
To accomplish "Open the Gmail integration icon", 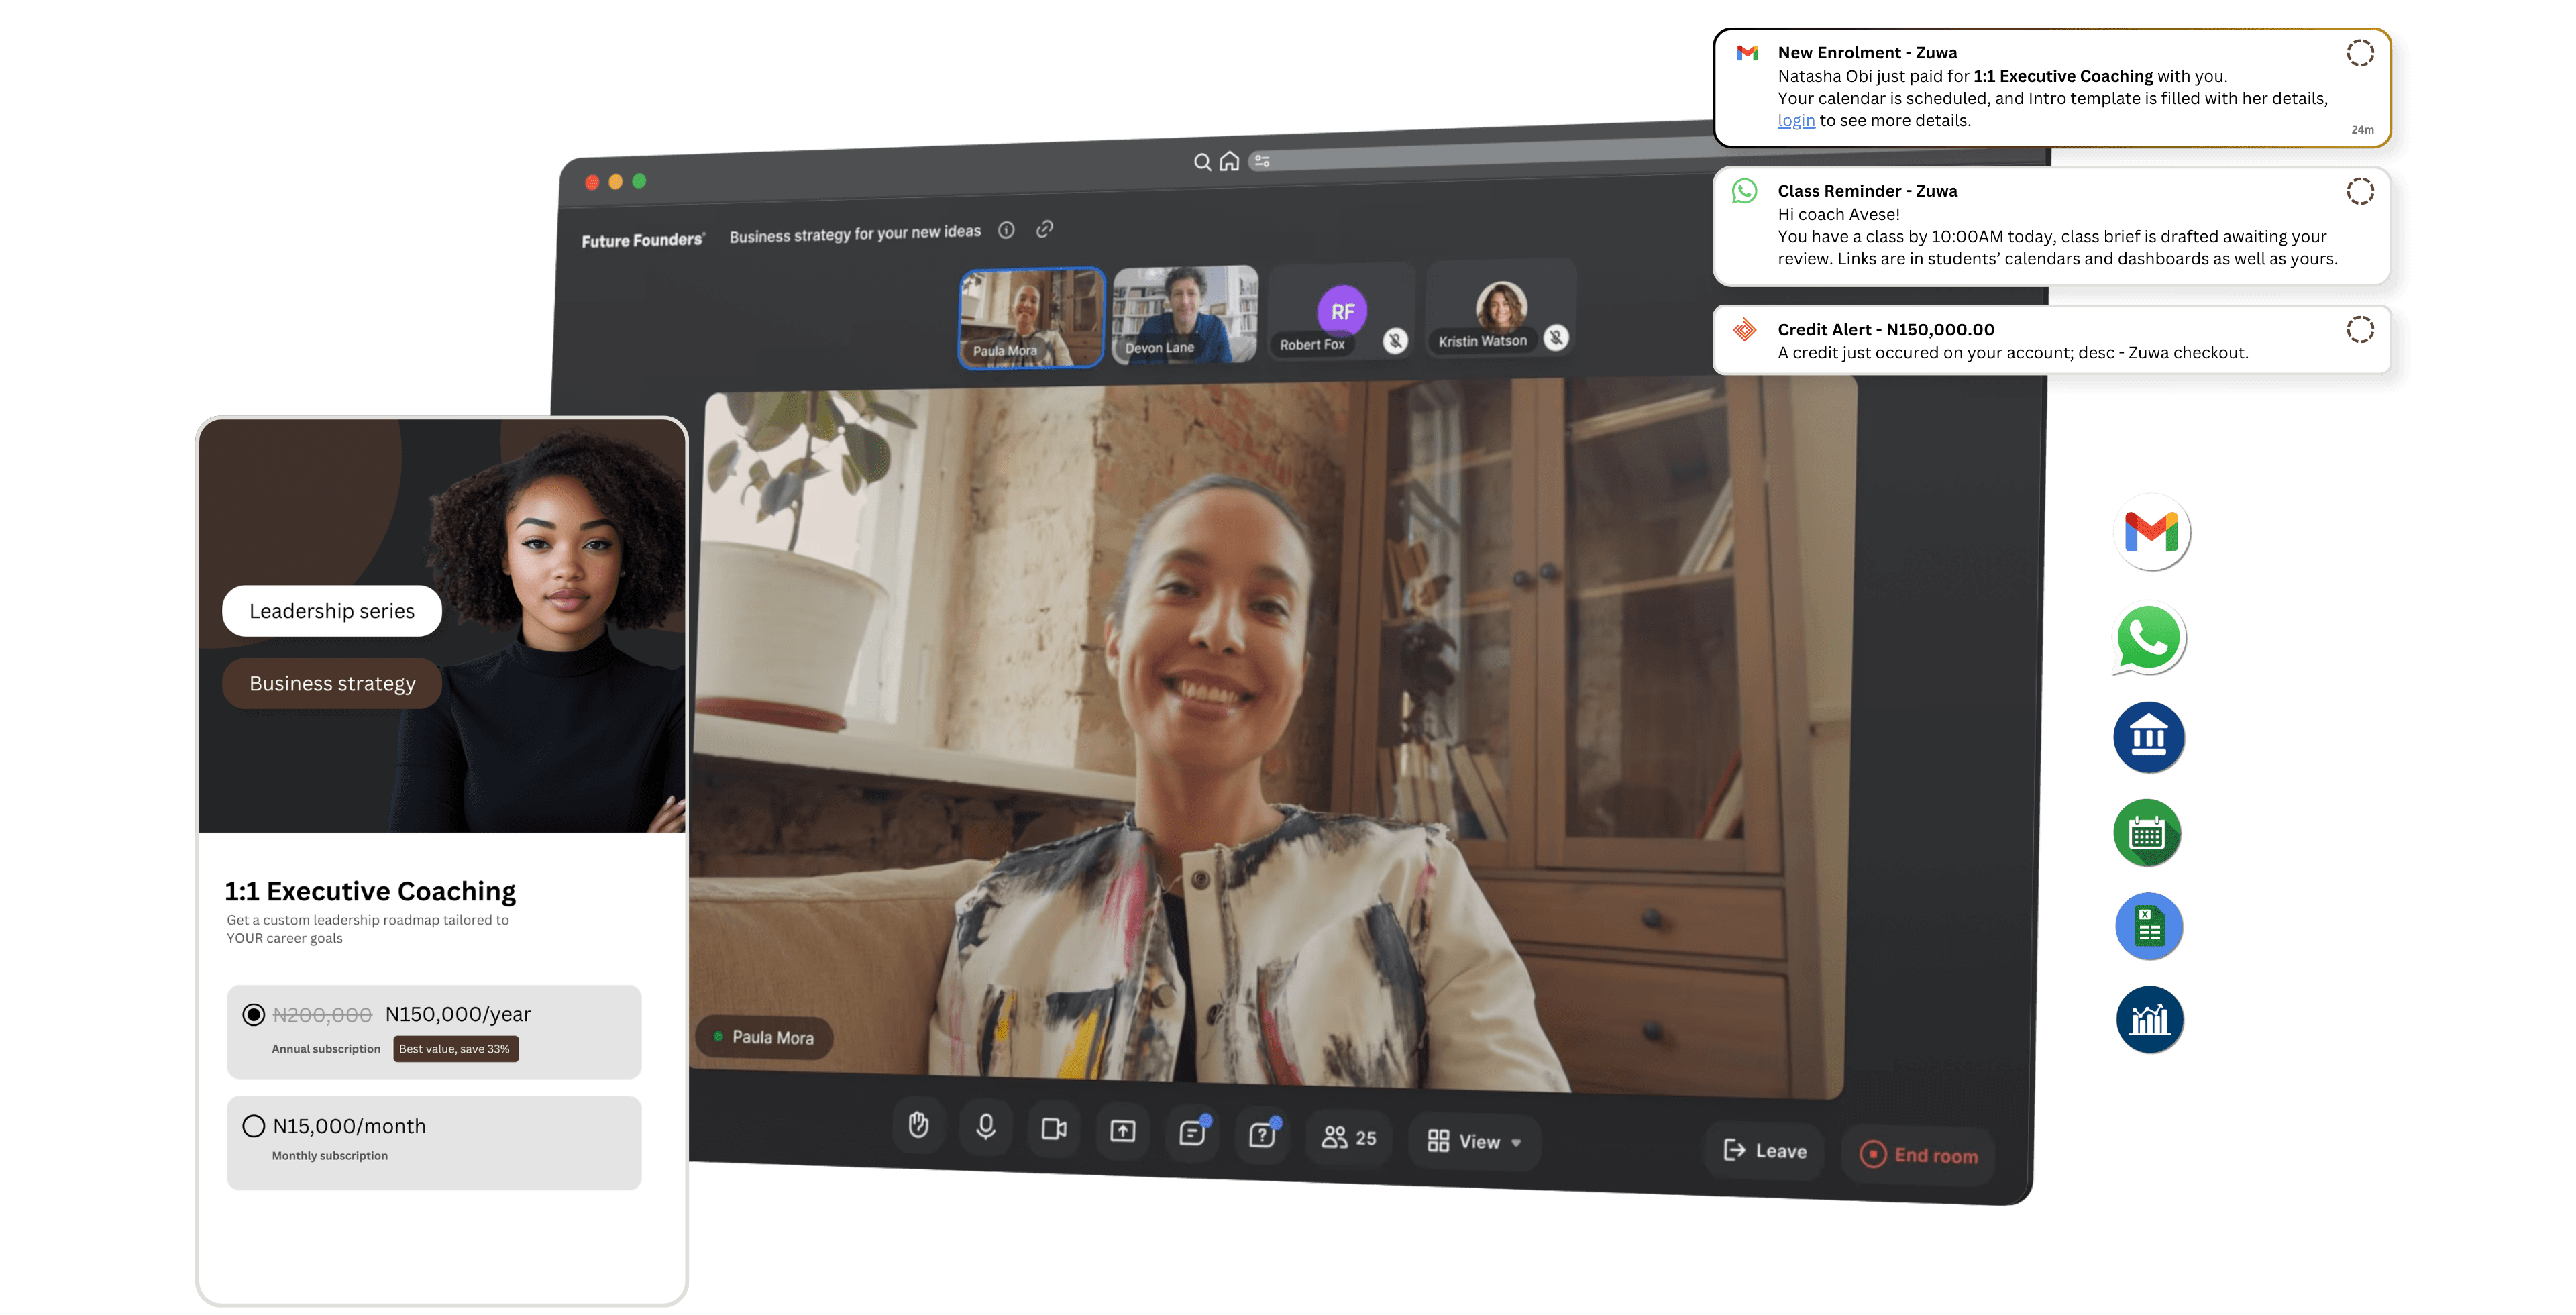I will point(2151,532).
